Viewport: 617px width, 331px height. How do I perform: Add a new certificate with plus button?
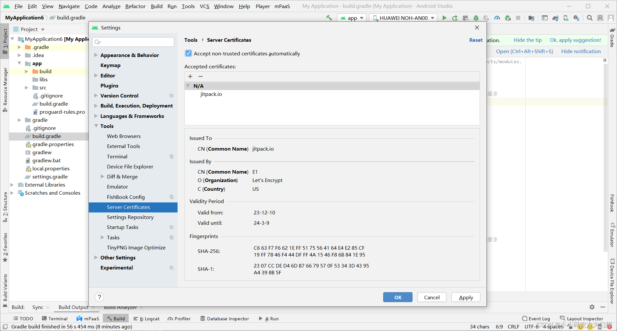(x=190, y=76)
